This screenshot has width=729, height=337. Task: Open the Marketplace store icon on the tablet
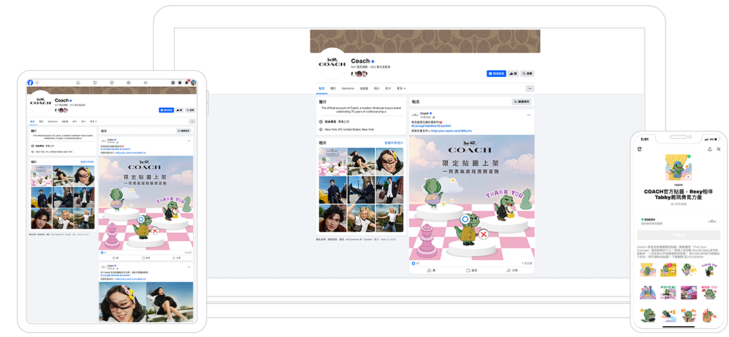[x=111, y=83]
